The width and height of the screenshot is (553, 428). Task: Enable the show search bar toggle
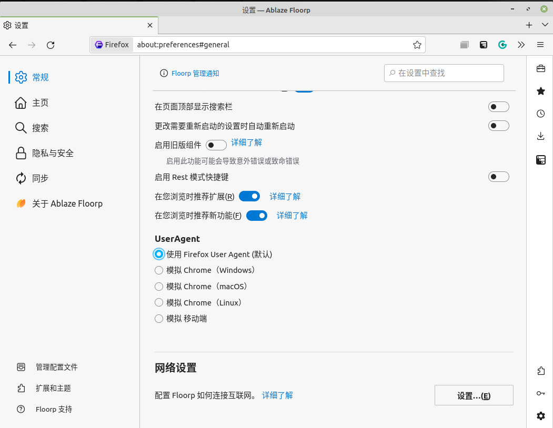(x=498, y=106)
